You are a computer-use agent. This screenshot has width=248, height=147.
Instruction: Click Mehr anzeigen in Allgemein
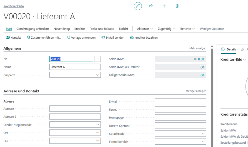point(198,48)
